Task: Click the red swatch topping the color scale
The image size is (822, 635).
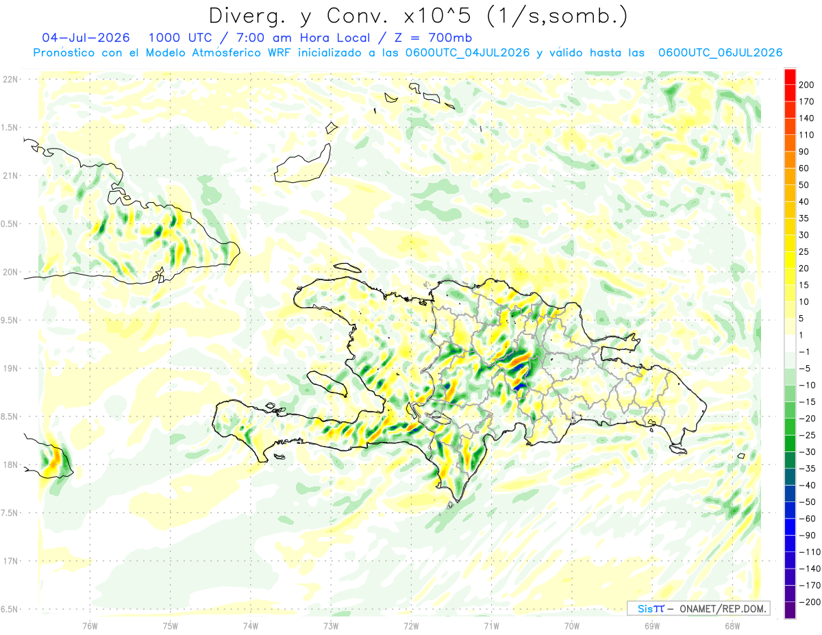Action: point(790,77)
